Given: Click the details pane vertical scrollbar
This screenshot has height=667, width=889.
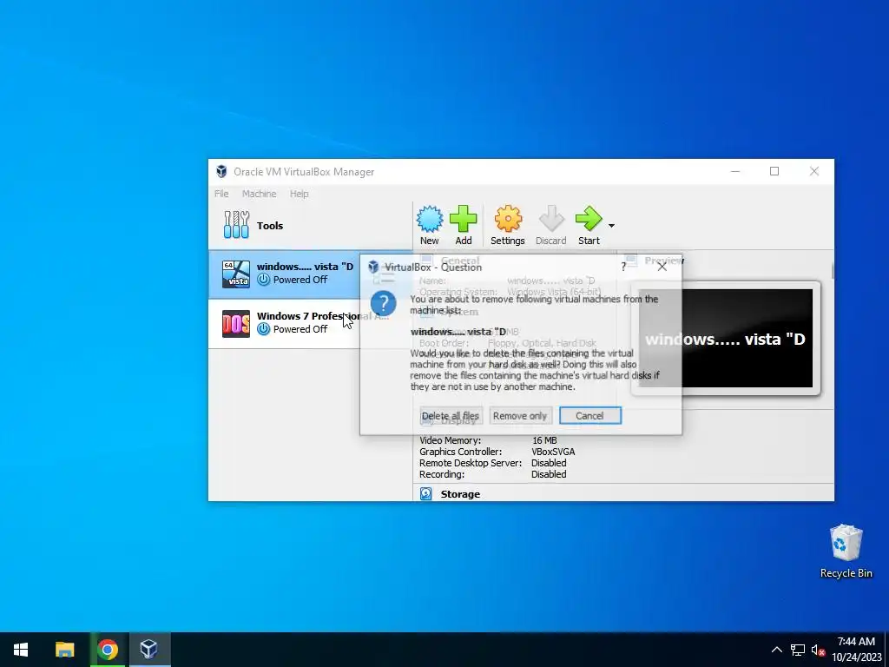Looking at the screenshot, I should pos(832,271).
